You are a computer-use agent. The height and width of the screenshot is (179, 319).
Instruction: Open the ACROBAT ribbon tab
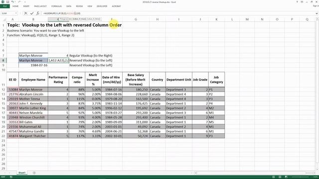(116, 6)
